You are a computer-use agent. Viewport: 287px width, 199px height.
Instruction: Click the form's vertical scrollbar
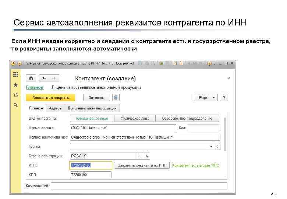pos(225,134)
